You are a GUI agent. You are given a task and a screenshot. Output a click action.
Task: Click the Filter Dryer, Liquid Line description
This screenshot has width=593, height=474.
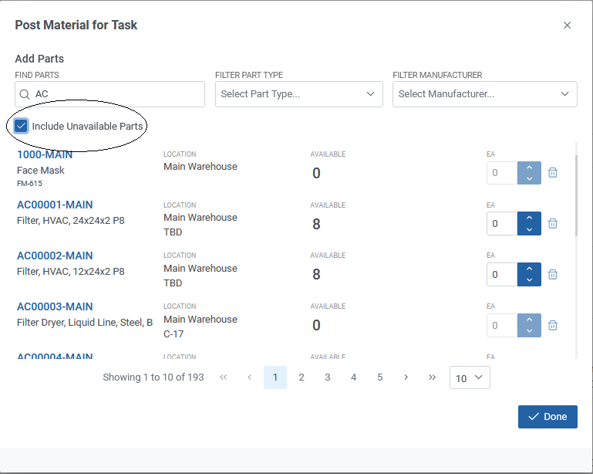coord(85,323)
